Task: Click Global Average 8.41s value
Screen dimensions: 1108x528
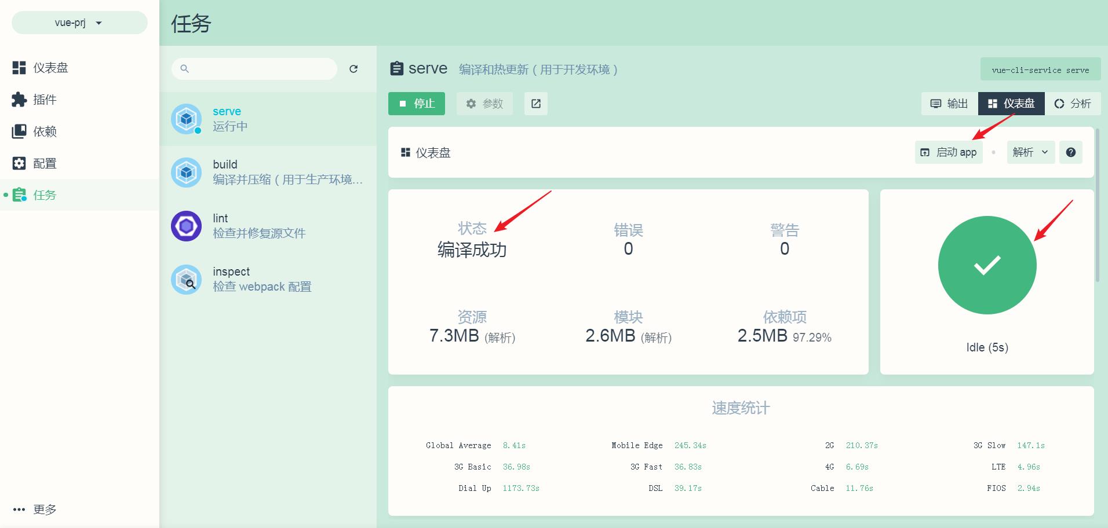Action: click(x=514, y=445)
